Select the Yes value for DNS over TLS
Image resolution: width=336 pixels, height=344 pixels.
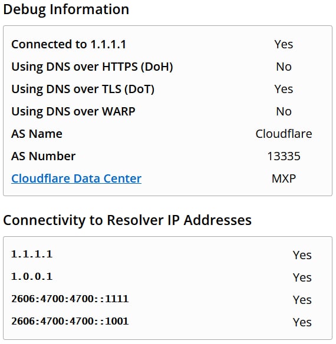coord(284,89)
